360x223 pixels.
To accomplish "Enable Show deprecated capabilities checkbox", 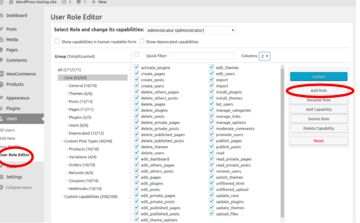I will tap(142, 41).
